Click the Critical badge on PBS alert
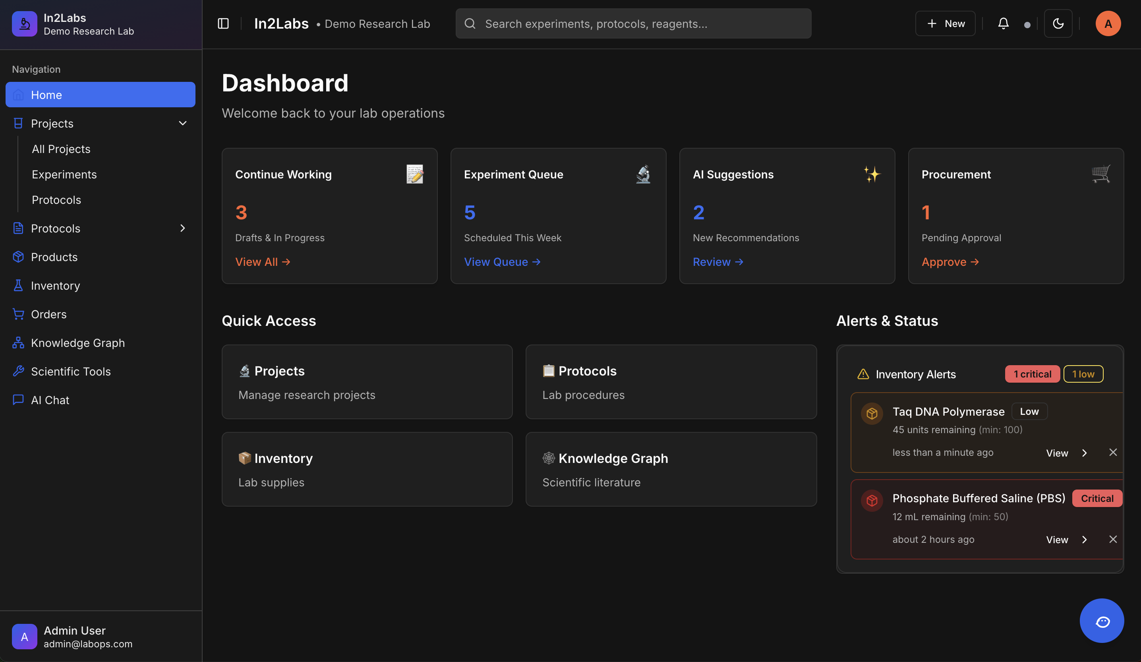1141x662 pixels. coord(1096,498)
